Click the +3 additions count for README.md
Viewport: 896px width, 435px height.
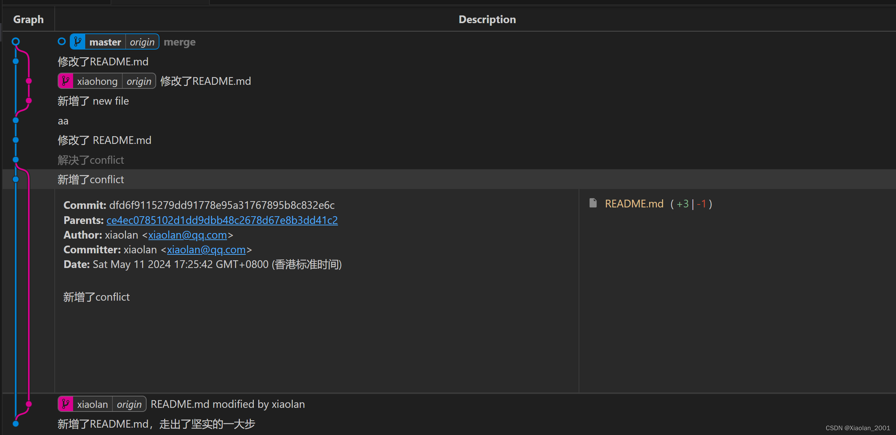point(683,204)
